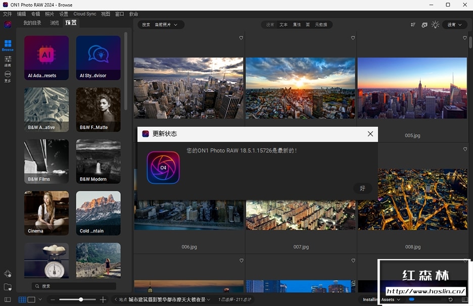Viewport: 473px width, 306px height.
Task: Click the 元数据 filter button
Action: click(x=321, y=25)
